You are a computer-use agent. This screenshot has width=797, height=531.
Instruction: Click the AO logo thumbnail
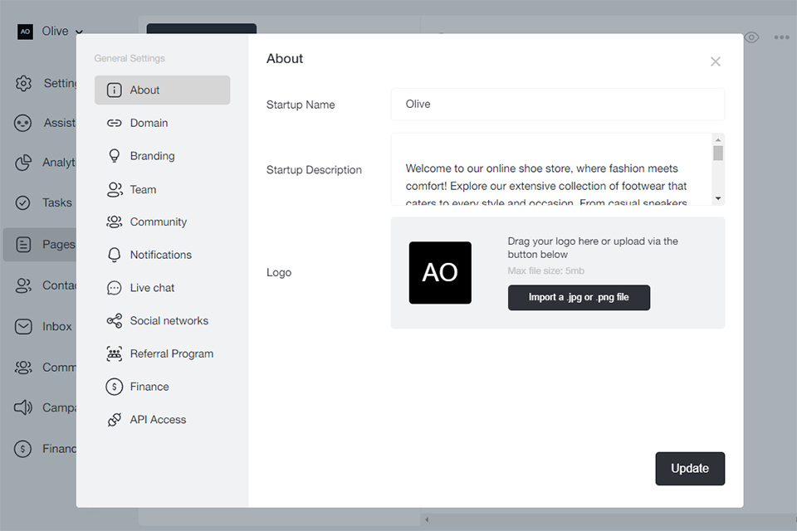pyautogui.click(x=440, y=272)
